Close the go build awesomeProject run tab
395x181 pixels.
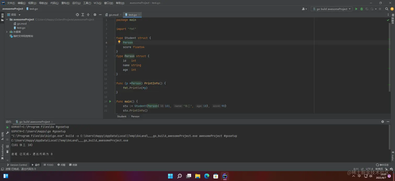pyautogui.click(x=52, y=122)
